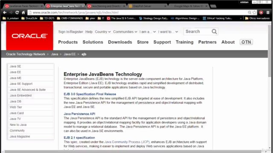Switch to the Java Naming and Directory tab

pyautogui.click(x=106, y=6)
